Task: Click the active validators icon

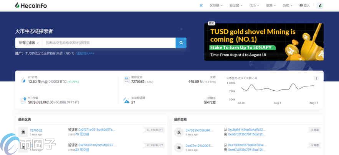Action: tap(126, 100)
